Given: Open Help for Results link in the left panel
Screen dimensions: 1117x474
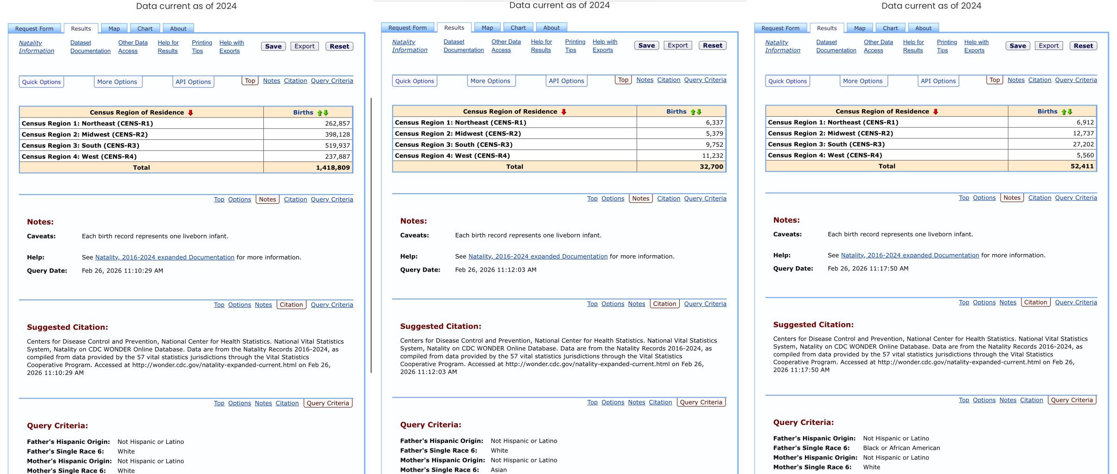Looking at the screenshot, I should [168, 47].
